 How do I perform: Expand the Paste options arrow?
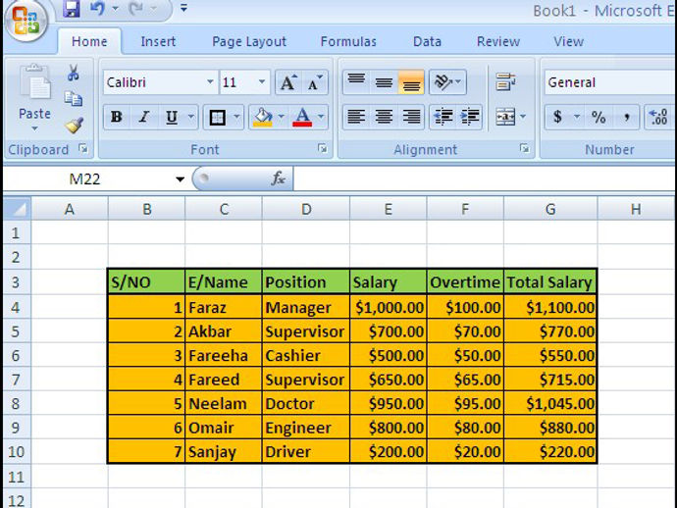coord(34,128)
